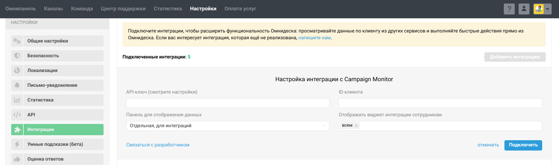Open the Команда section
This screenshot has width=559, height=165.
coord(82,9)
